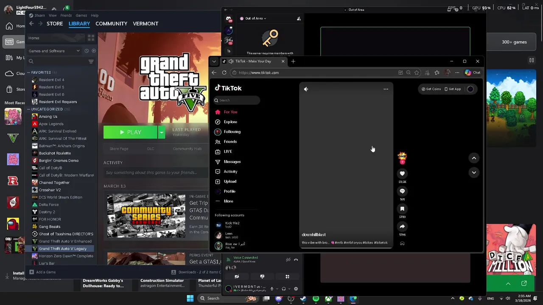Viewport: 543px width, 305px height.
Task: Share the TikTok video with the arrow icon
Action: click(402, 226)
